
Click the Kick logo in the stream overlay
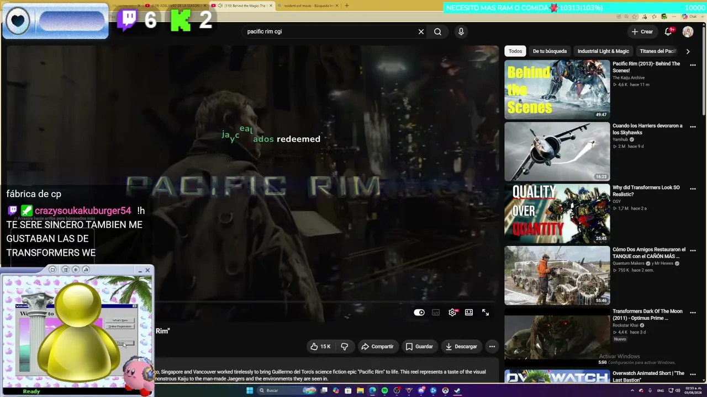pyautogui.click(x=181, y=20)
